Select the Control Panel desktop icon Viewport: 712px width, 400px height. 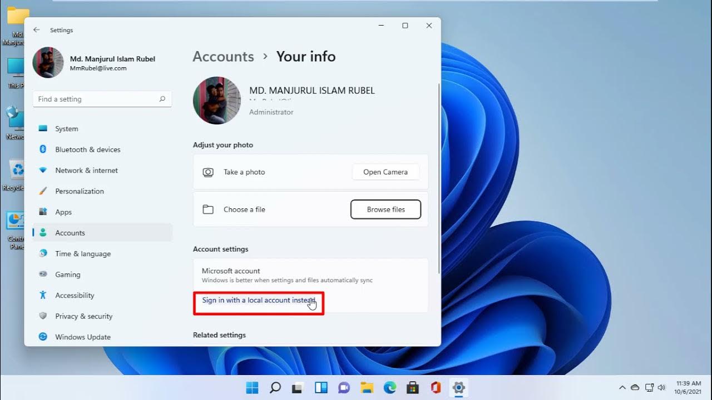[x=14, y=229]
